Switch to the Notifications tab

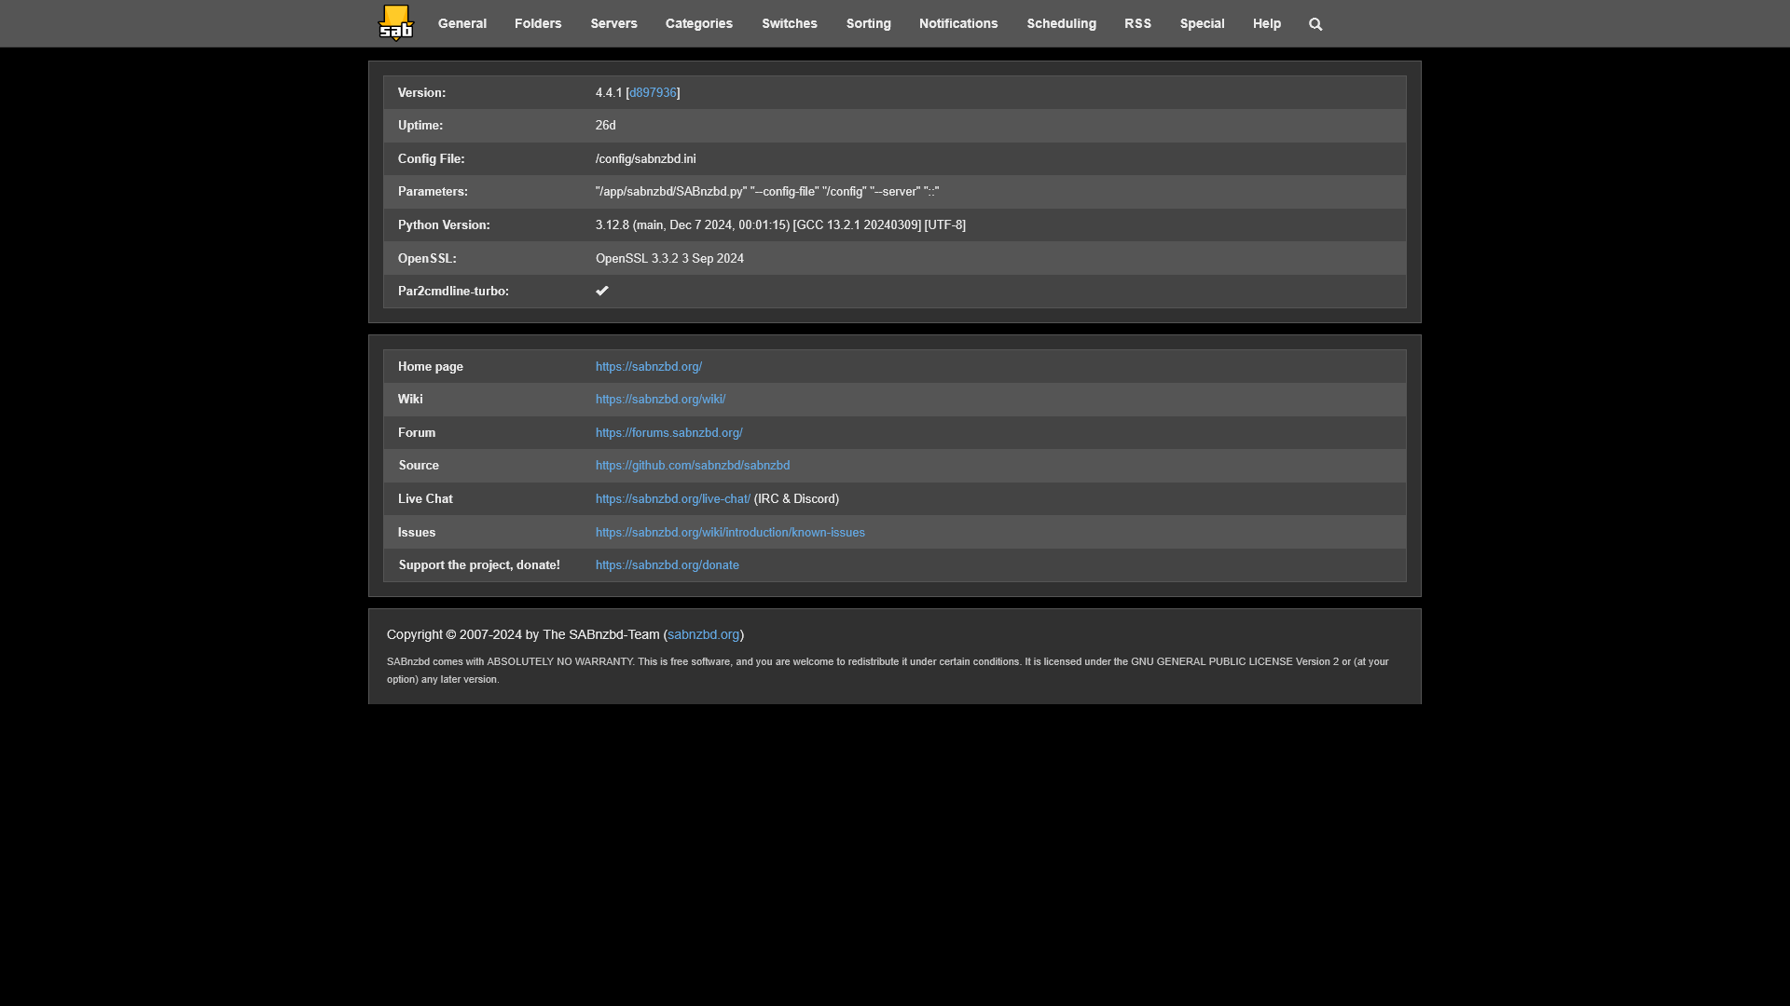click(958, 23)
